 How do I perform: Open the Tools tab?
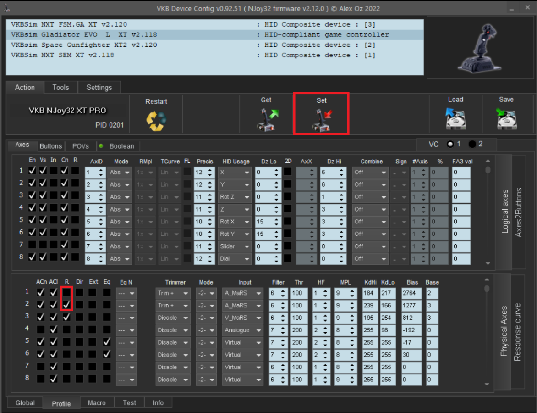click(x=60, y=88)
